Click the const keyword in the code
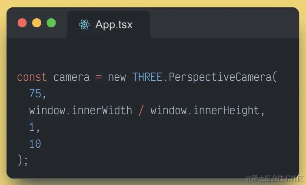Viewport: 306px width, 185px height. click(32, 77)
